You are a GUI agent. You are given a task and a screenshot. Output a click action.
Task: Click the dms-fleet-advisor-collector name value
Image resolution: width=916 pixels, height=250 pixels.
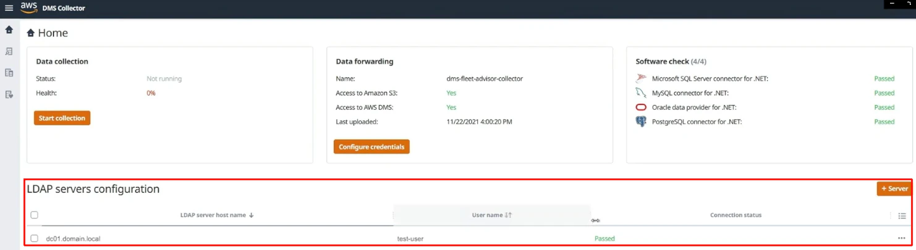[485, 78]
